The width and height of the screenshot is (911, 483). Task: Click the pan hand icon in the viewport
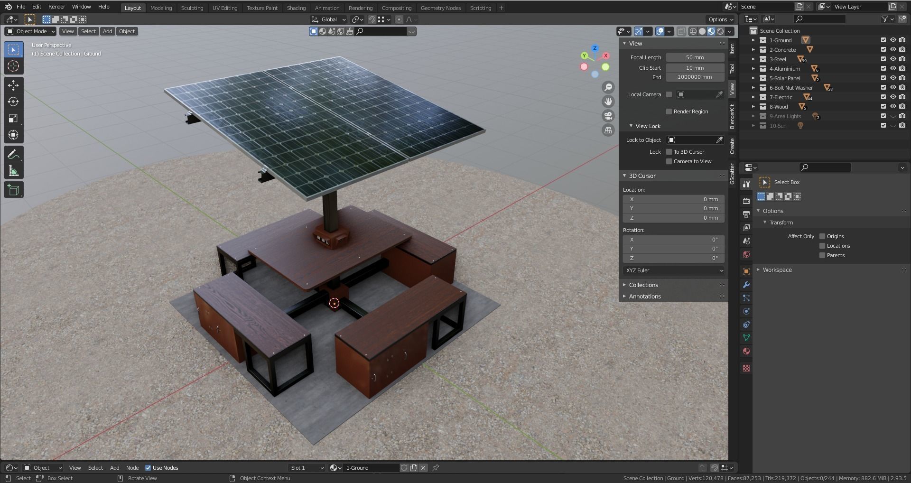click(608, 102)
